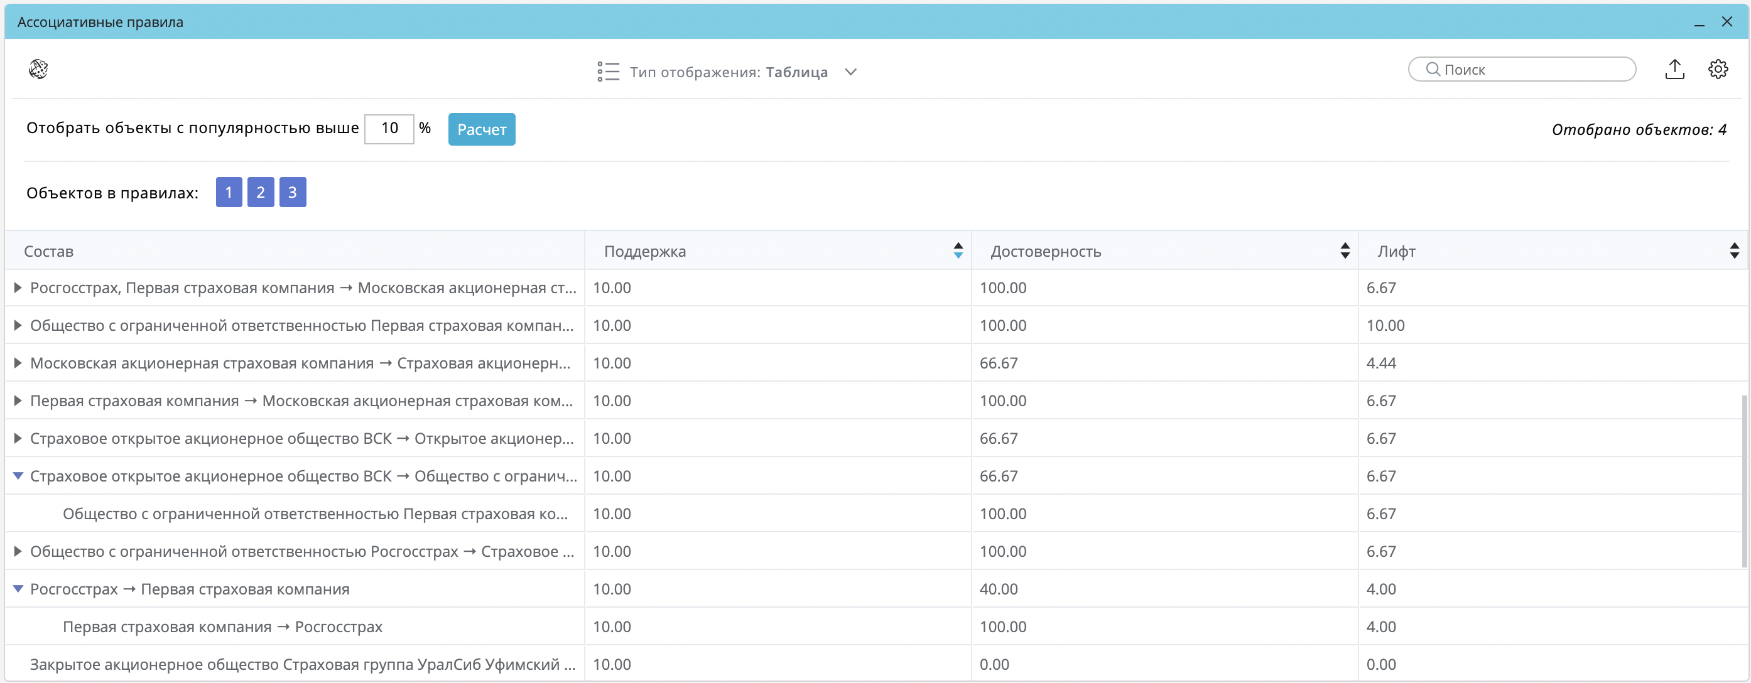Expand the Росгосстрах, Первая страховая компания rule
This screenshot has width=1751, height=683.
click(18, 288)
